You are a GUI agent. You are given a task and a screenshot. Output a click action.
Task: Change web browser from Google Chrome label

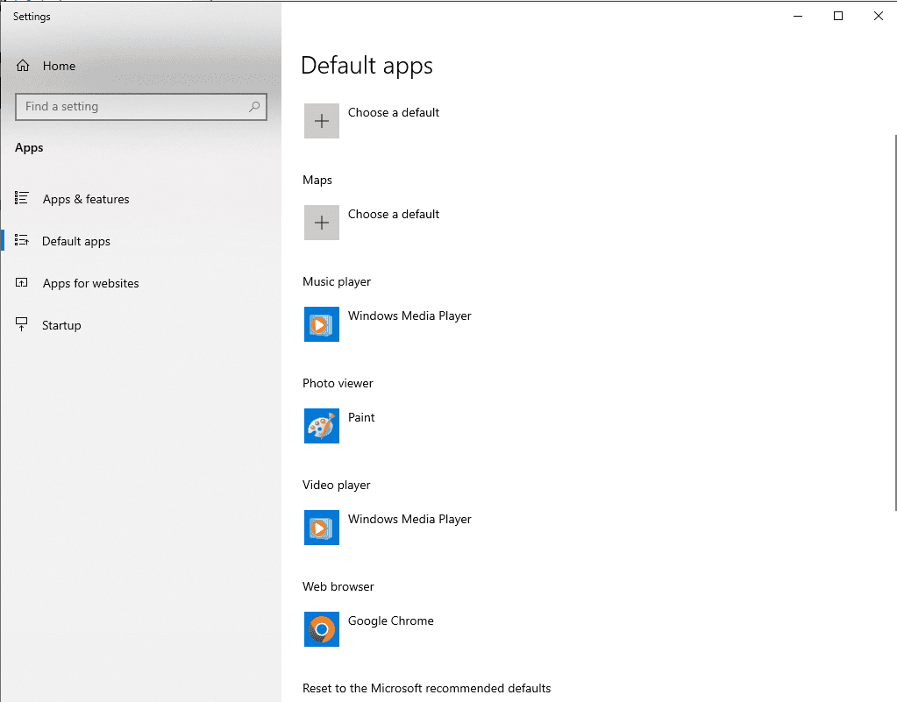coord(391,620)
